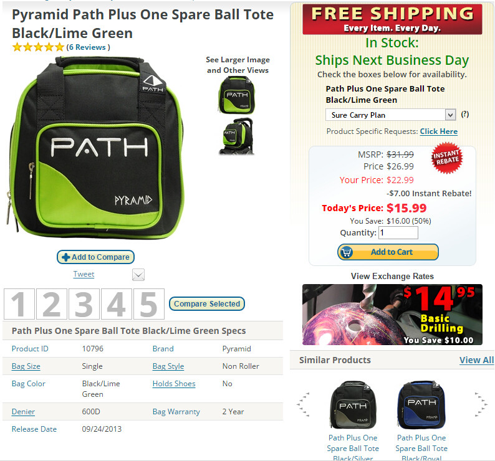
Task: Click left carousel arrow in Similar Products
Action: click(304, 405)
